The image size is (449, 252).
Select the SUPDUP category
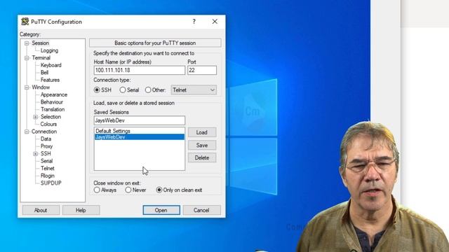[51, 183]
